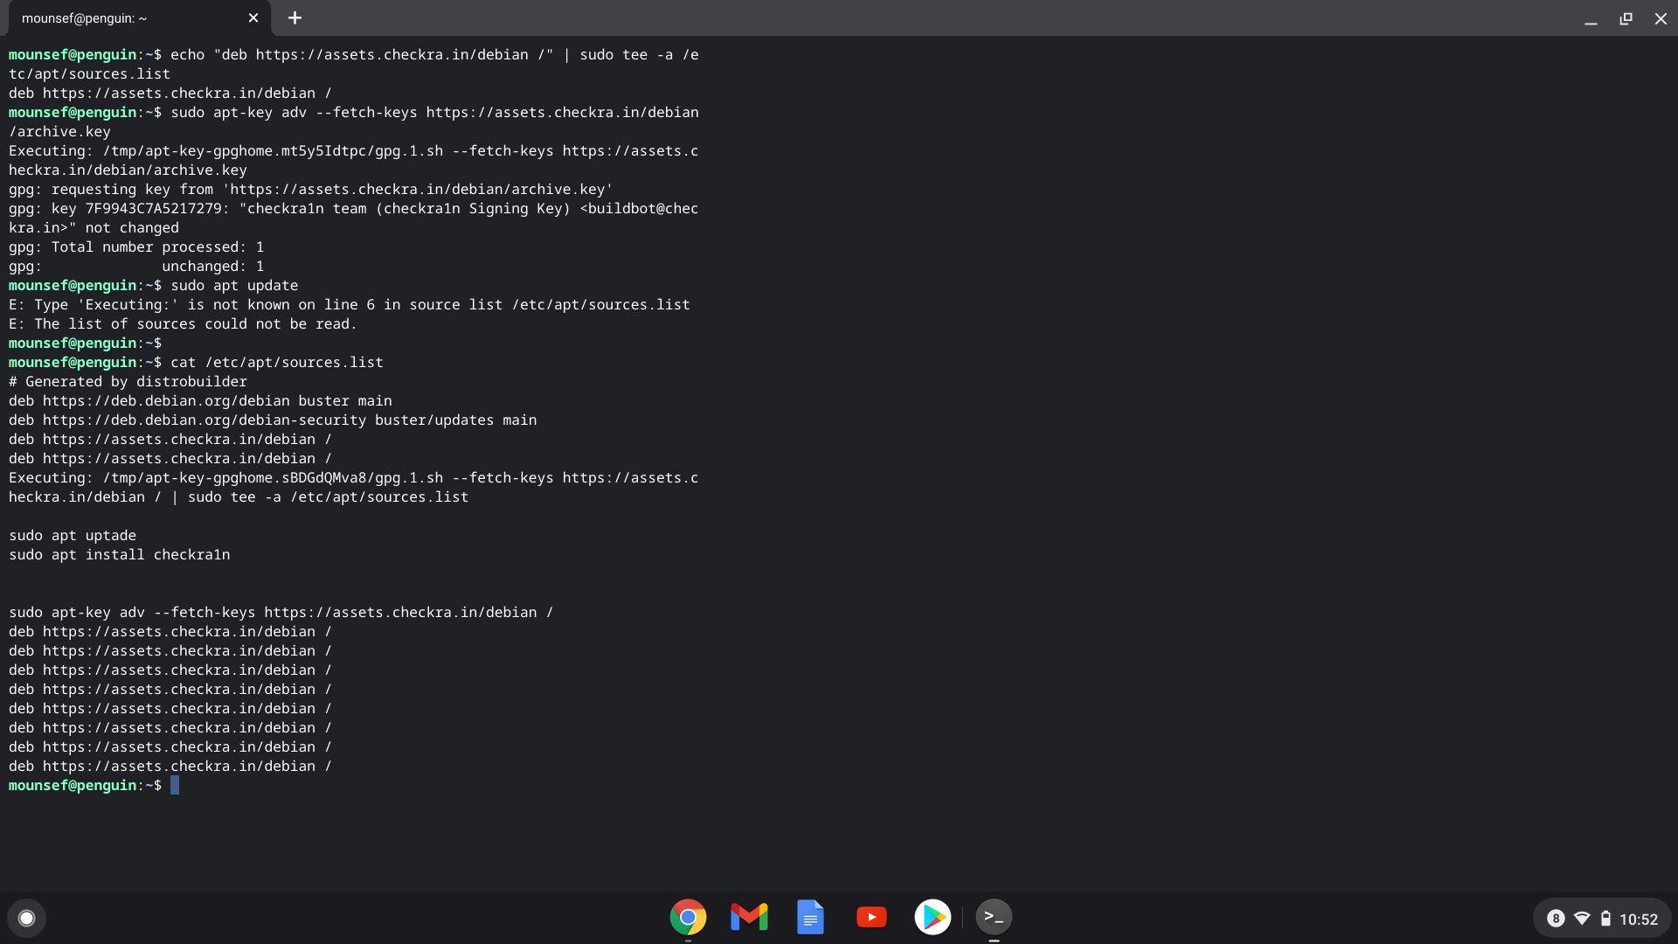This screenshot has height=944, width=1678.
Task: Open Google Play Store icon
Action: (933, 917)
